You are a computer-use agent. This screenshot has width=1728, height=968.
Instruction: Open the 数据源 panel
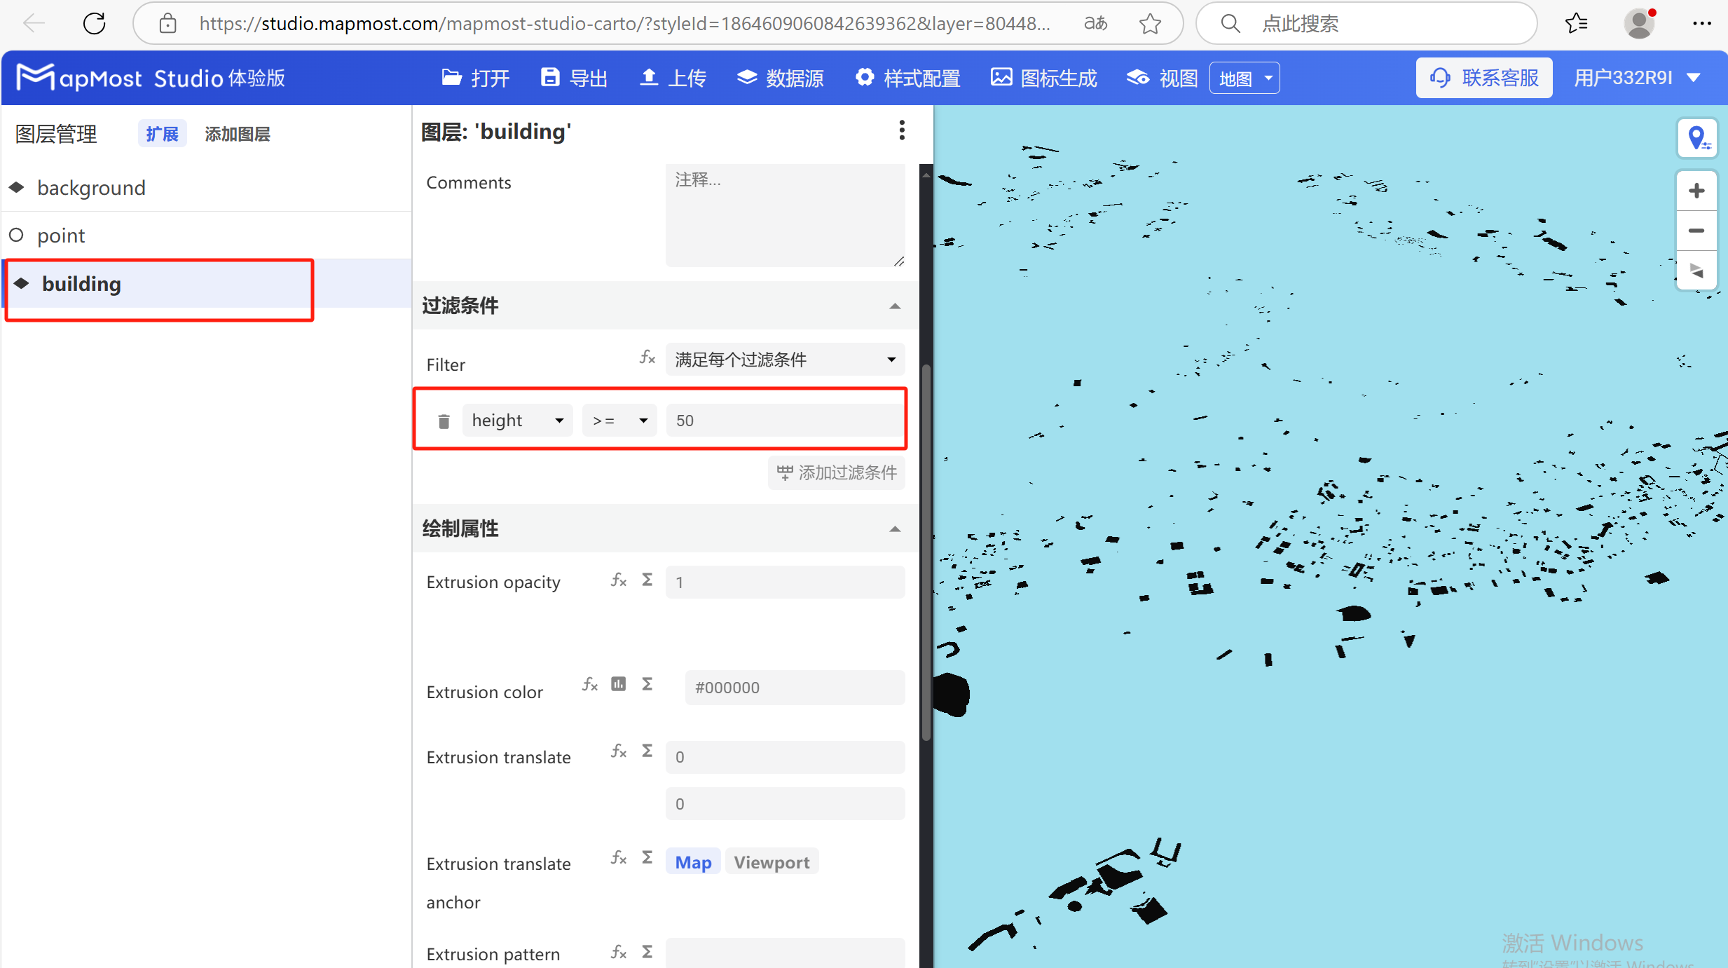click(x=780, y=78)
